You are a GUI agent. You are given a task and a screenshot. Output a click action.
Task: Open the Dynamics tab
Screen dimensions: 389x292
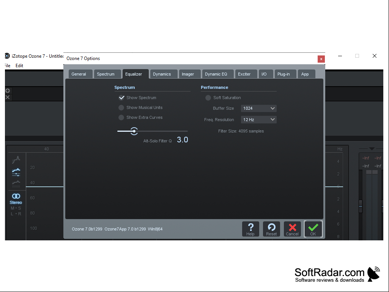click(x=164, y=74)
